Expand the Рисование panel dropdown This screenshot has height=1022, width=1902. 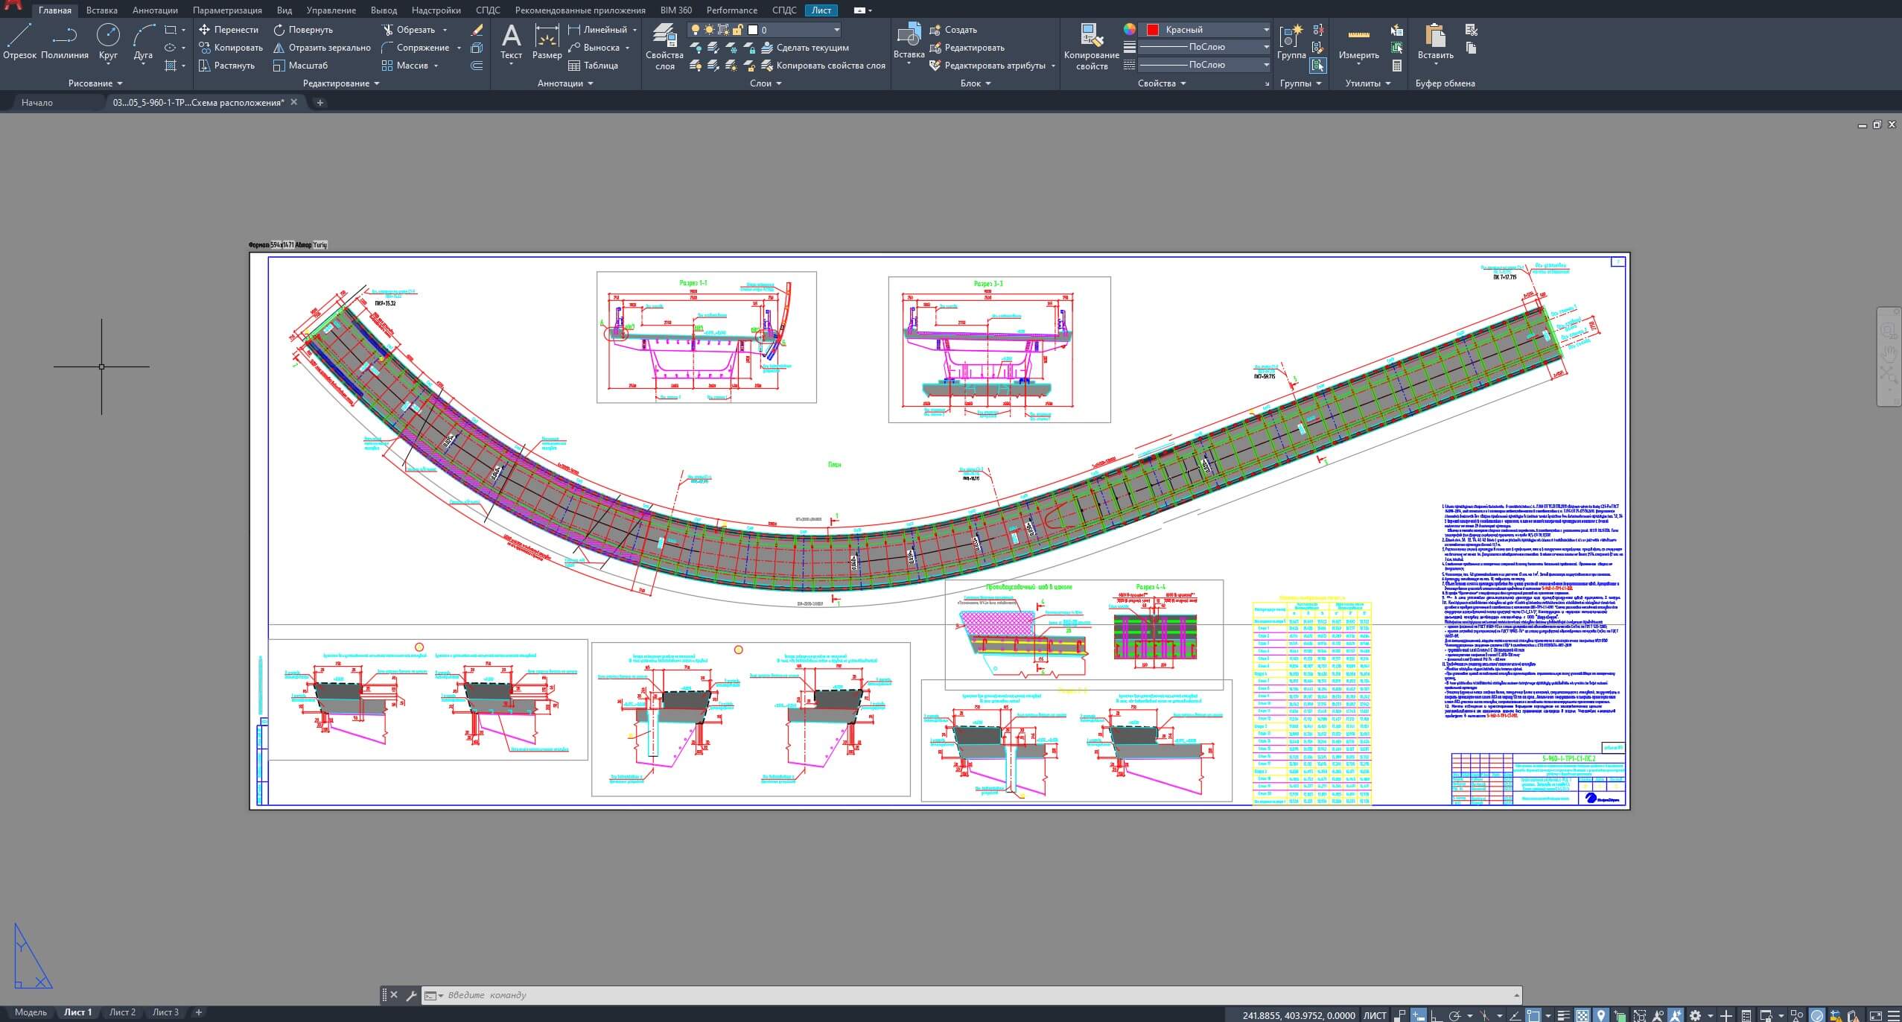95,83
